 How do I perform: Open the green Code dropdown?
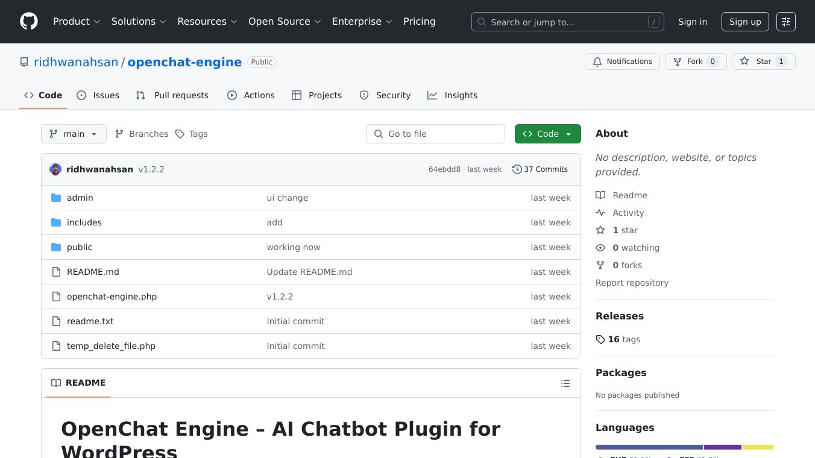(547, 134)
